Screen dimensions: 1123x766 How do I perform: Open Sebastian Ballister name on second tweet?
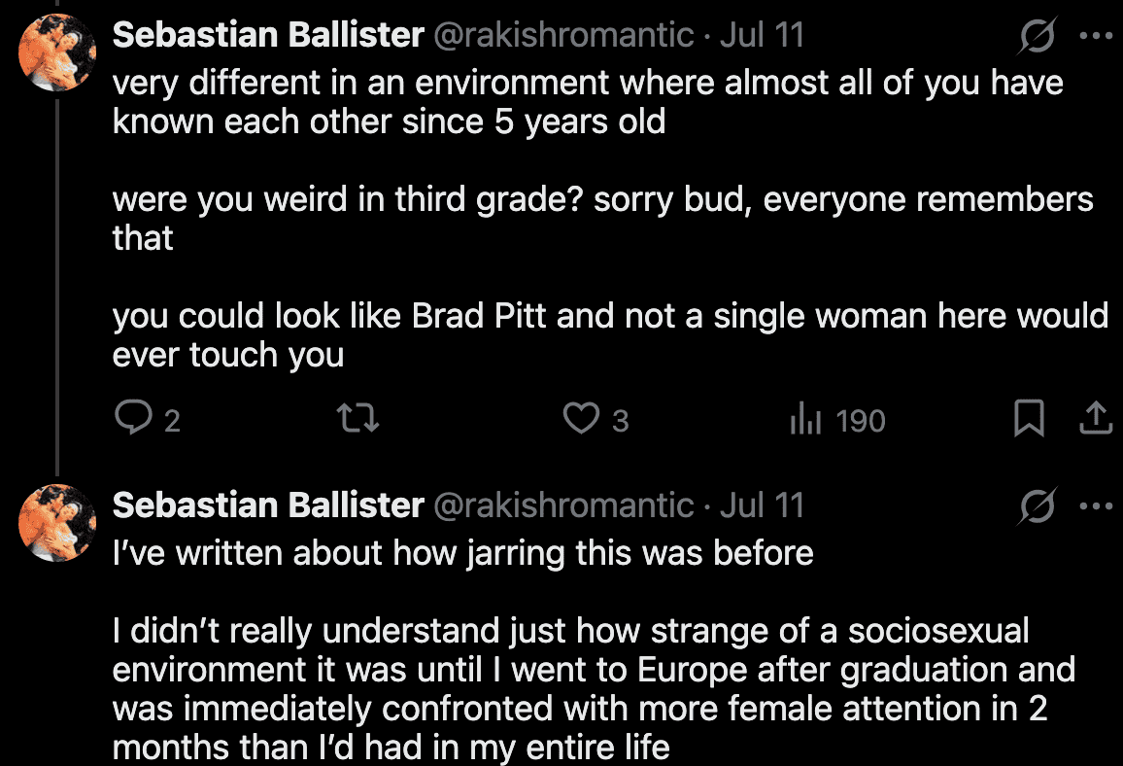pos(268,505)
